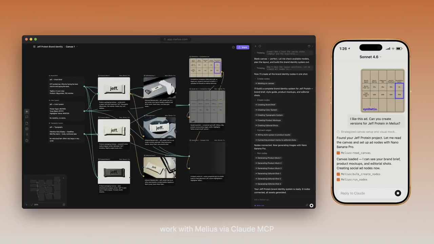Click the app.melius.com address bar
The width and height of the screenshot is (434, 244).
[176, 39]
